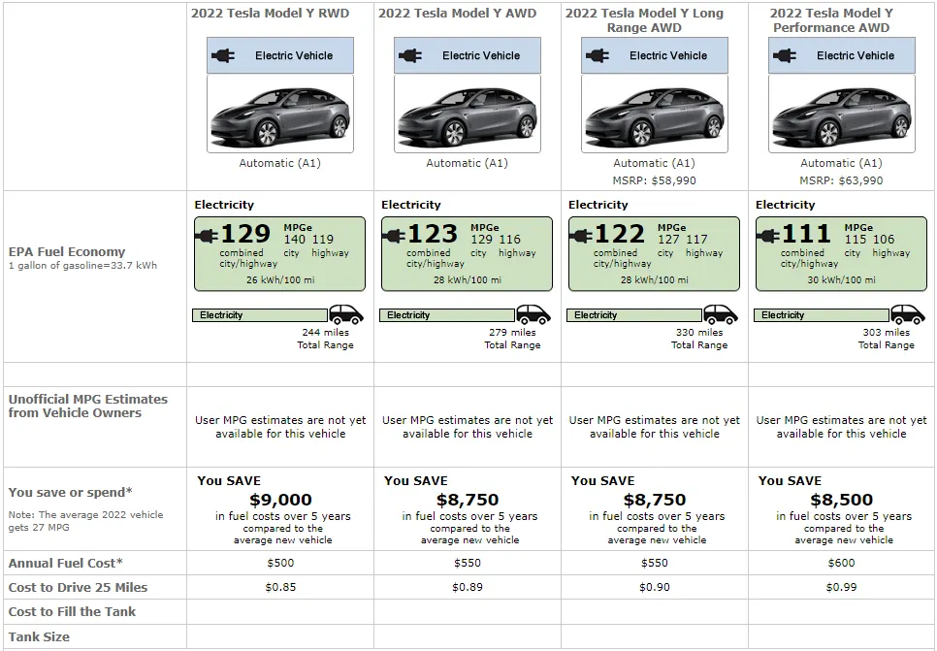Click the Electricity range bar for Long Range AWD
This screenshot has height=651, width=937.
tap(634, 315)
